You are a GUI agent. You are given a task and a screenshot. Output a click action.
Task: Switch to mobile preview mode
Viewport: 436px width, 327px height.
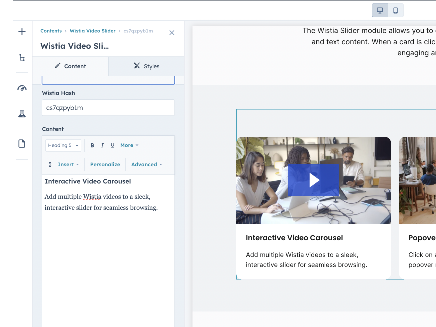point(395,10)
